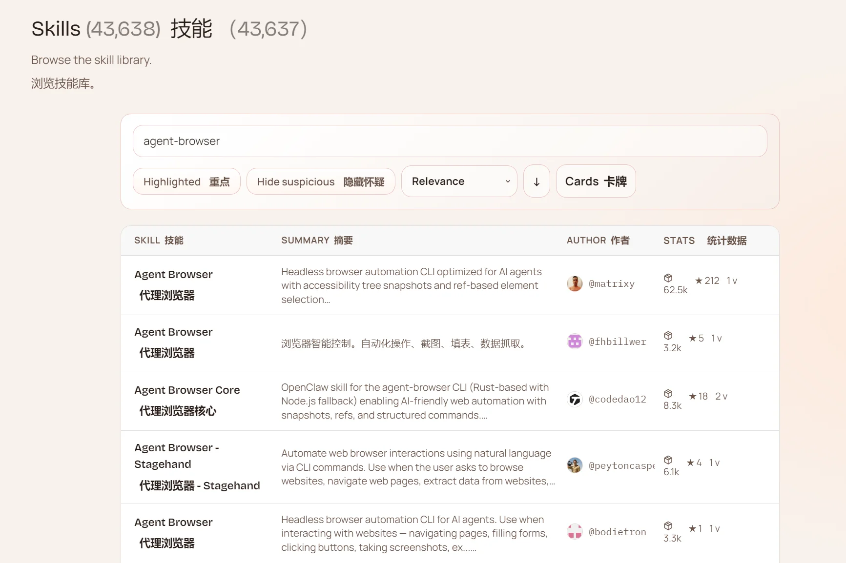Switch to Cards view
This screenshot has width=846, height=563.
click(596, 181)
